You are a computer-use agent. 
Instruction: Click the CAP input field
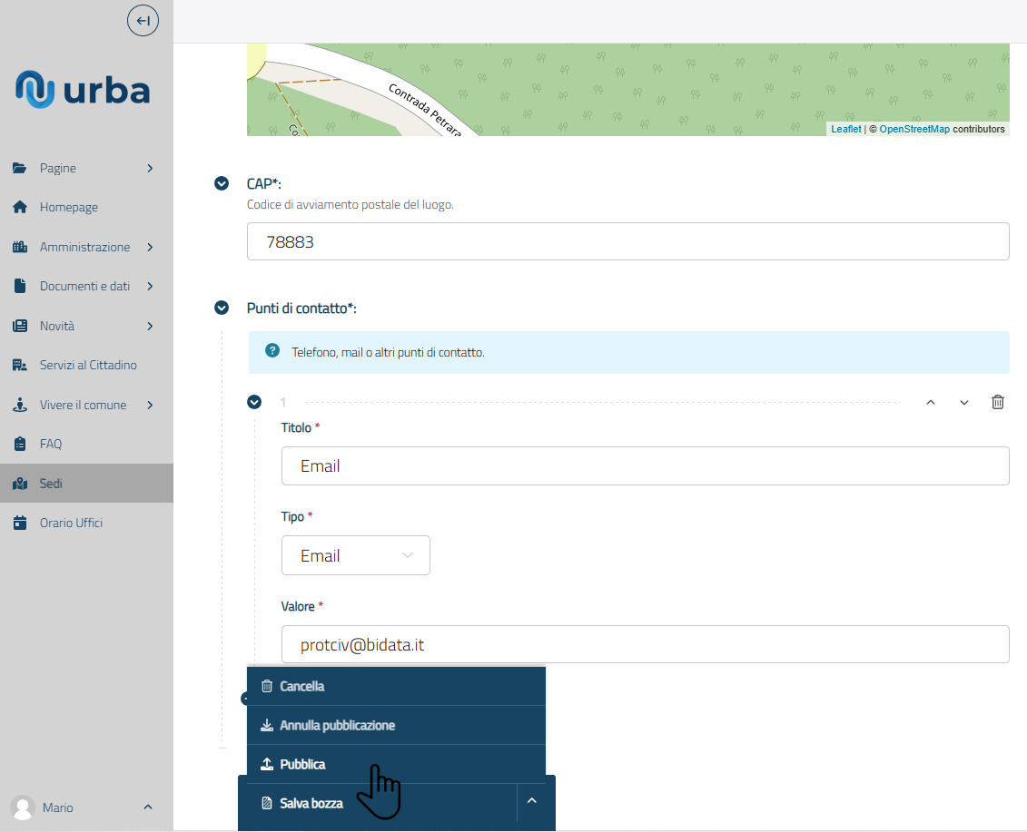point(627,241)
